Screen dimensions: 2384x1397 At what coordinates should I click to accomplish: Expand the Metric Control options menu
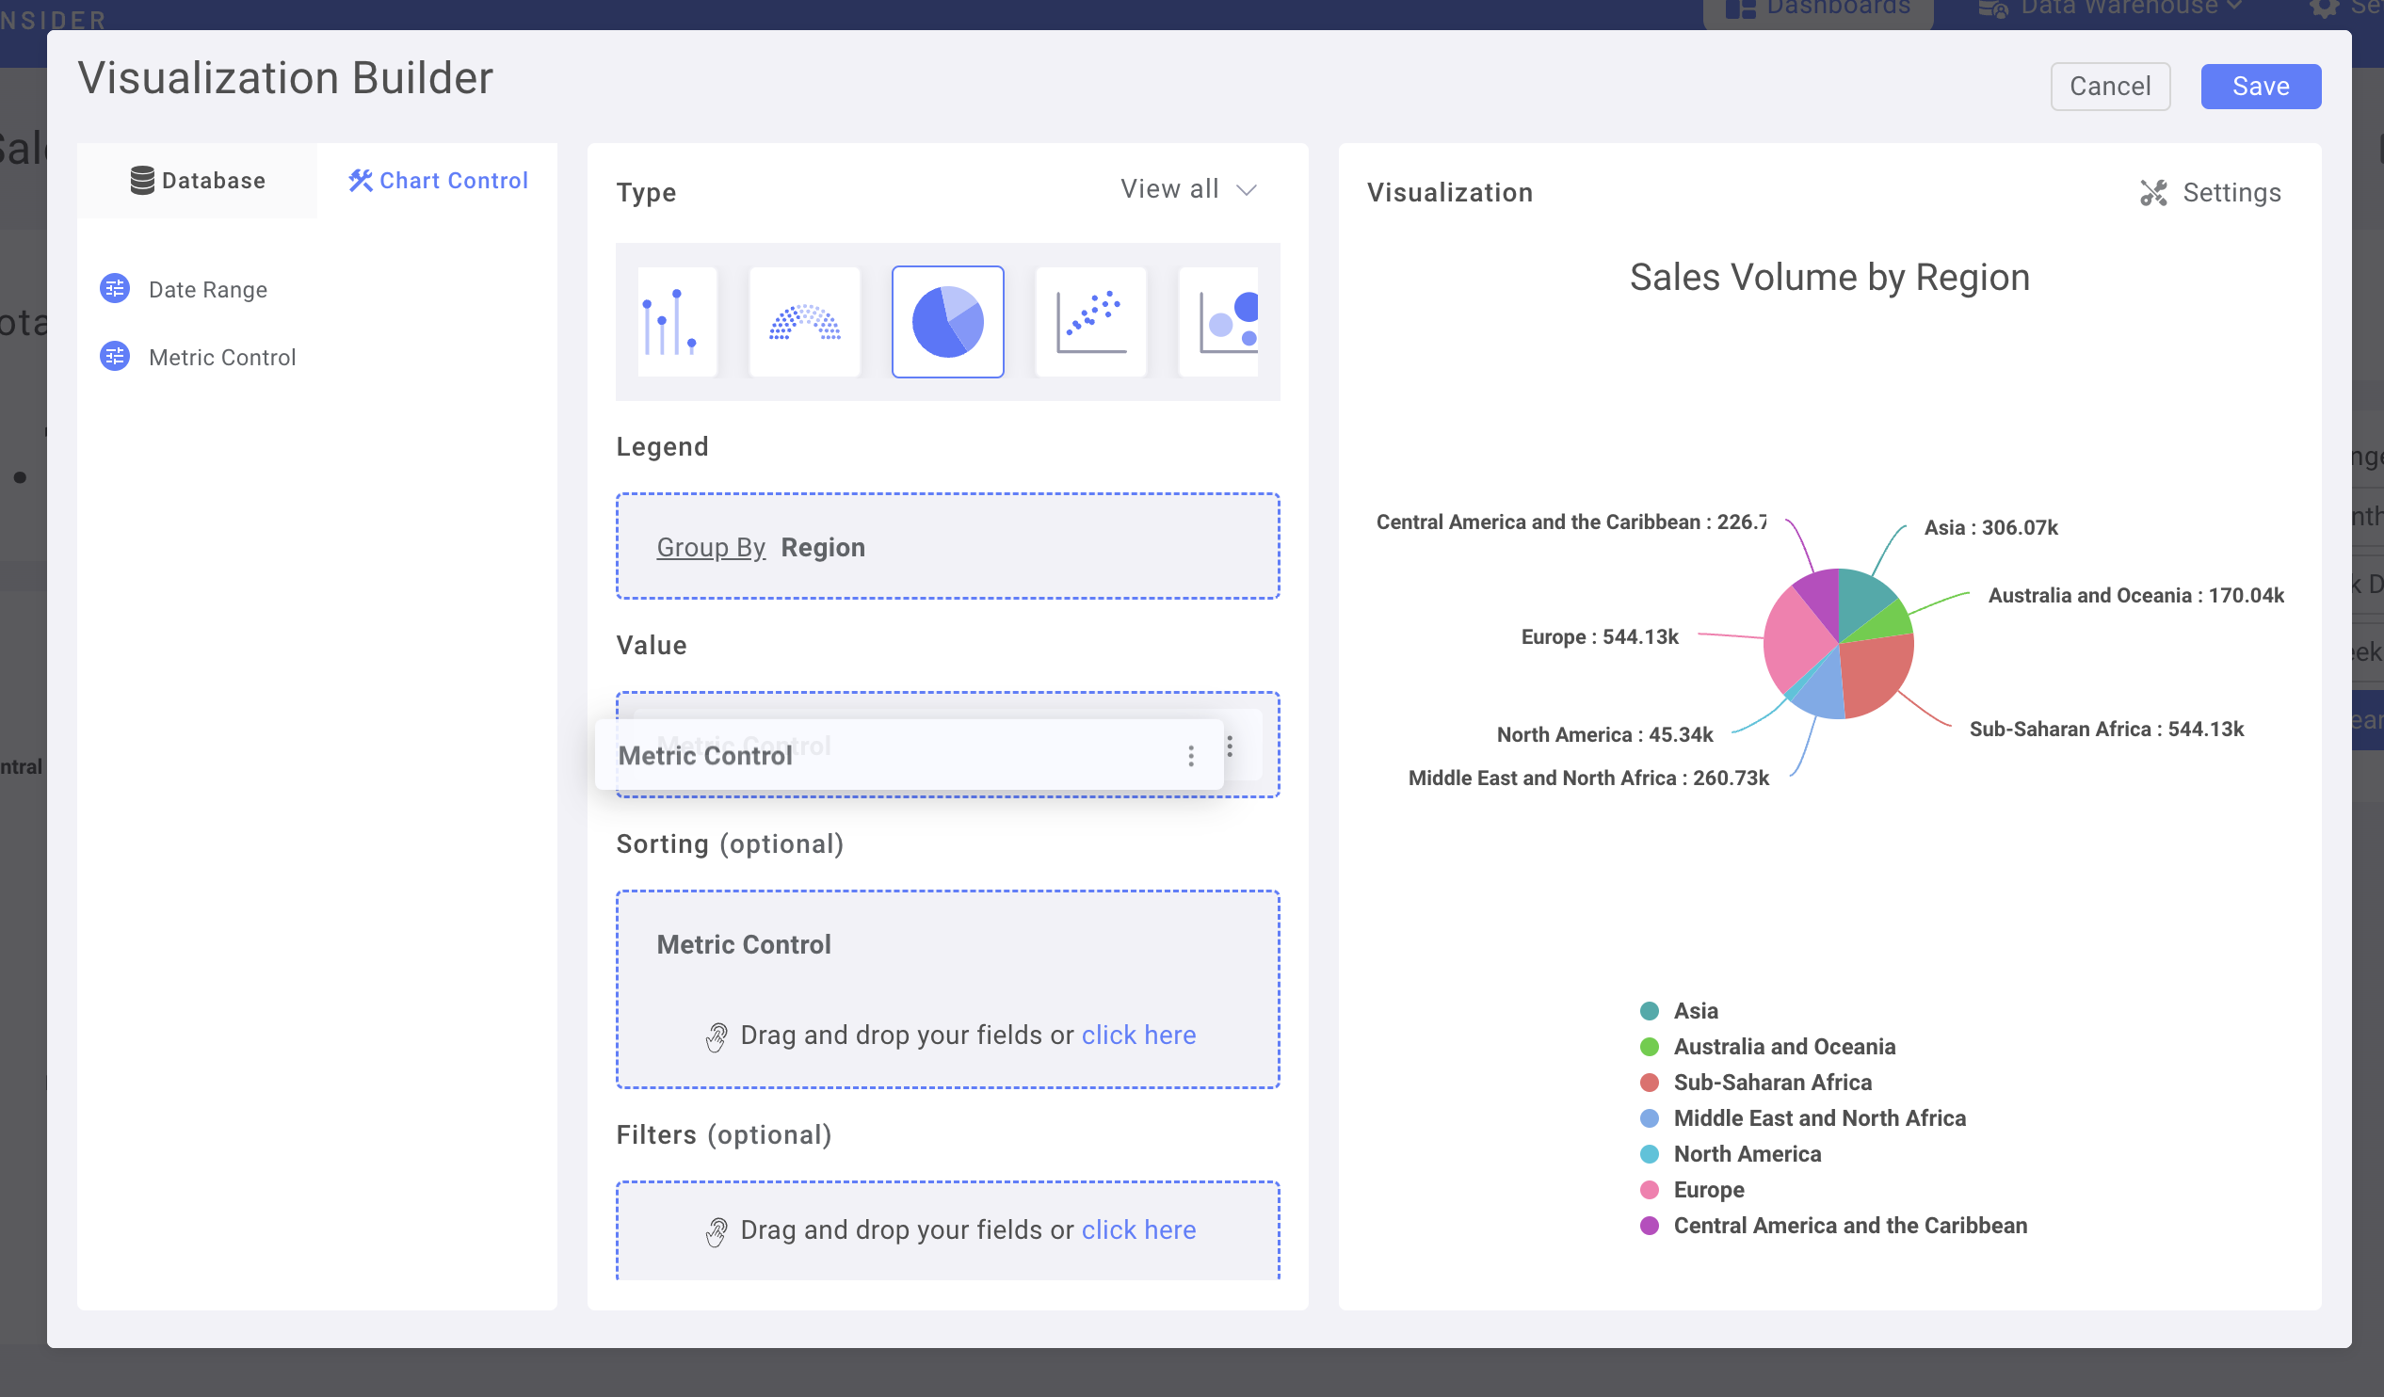click(1192, 755)
